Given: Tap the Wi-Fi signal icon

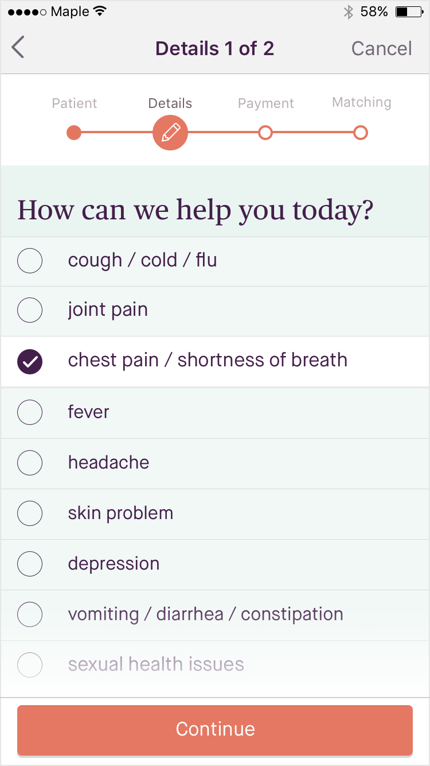Looking at the screenshot, I should (x=100, y=11).
